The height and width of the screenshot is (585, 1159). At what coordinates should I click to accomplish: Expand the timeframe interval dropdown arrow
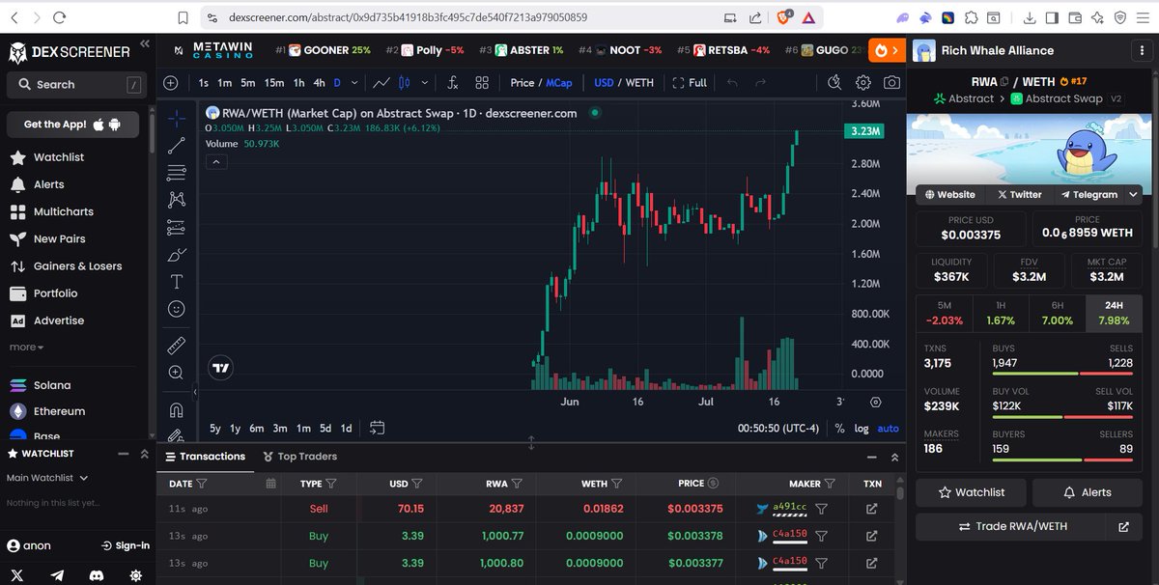click(355, 83)
